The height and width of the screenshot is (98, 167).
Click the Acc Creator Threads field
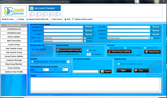(68, 62)
